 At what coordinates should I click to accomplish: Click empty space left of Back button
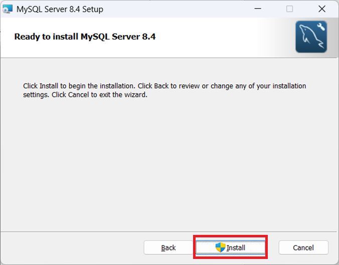[x=70, y=247]
